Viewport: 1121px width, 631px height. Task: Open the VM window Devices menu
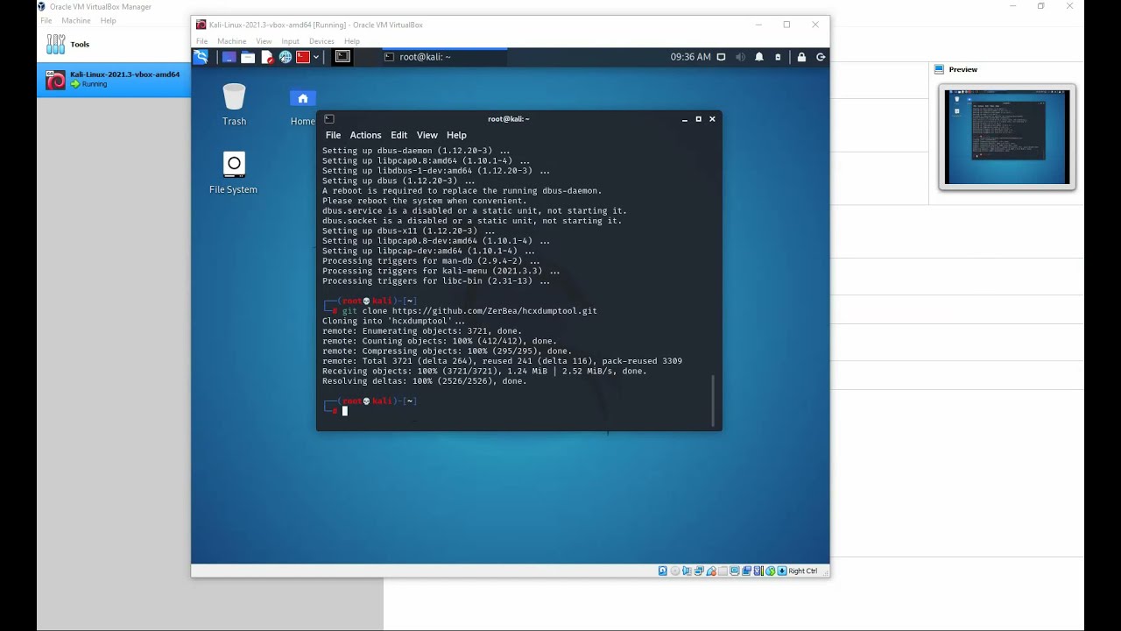pyautogui.click(x=321, y=41)
